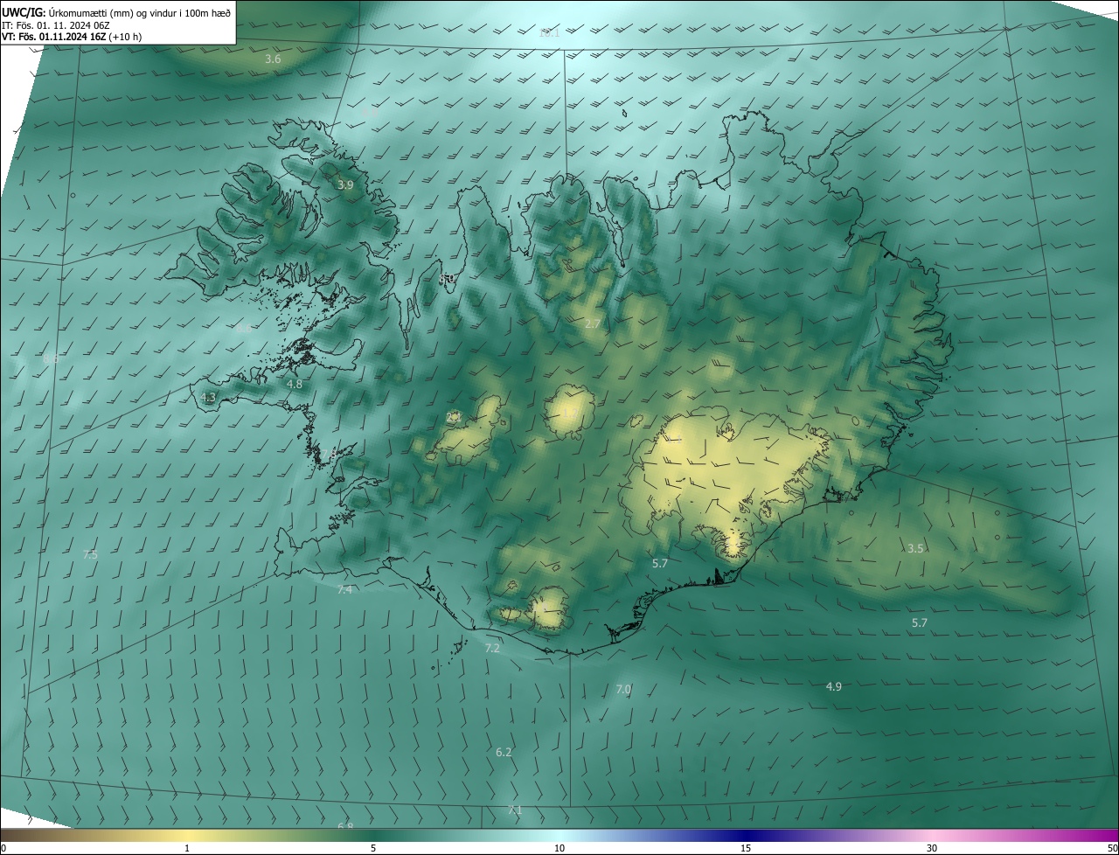Click the 'IT: Fös. 01. 11. 2024 06Z' line

[55, 24]
